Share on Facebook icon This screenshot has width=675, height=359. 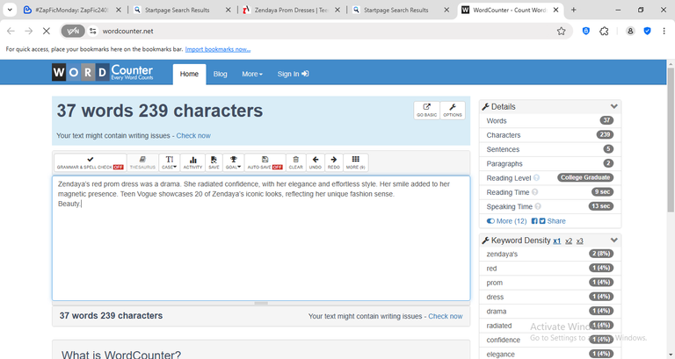pos(534,221)
